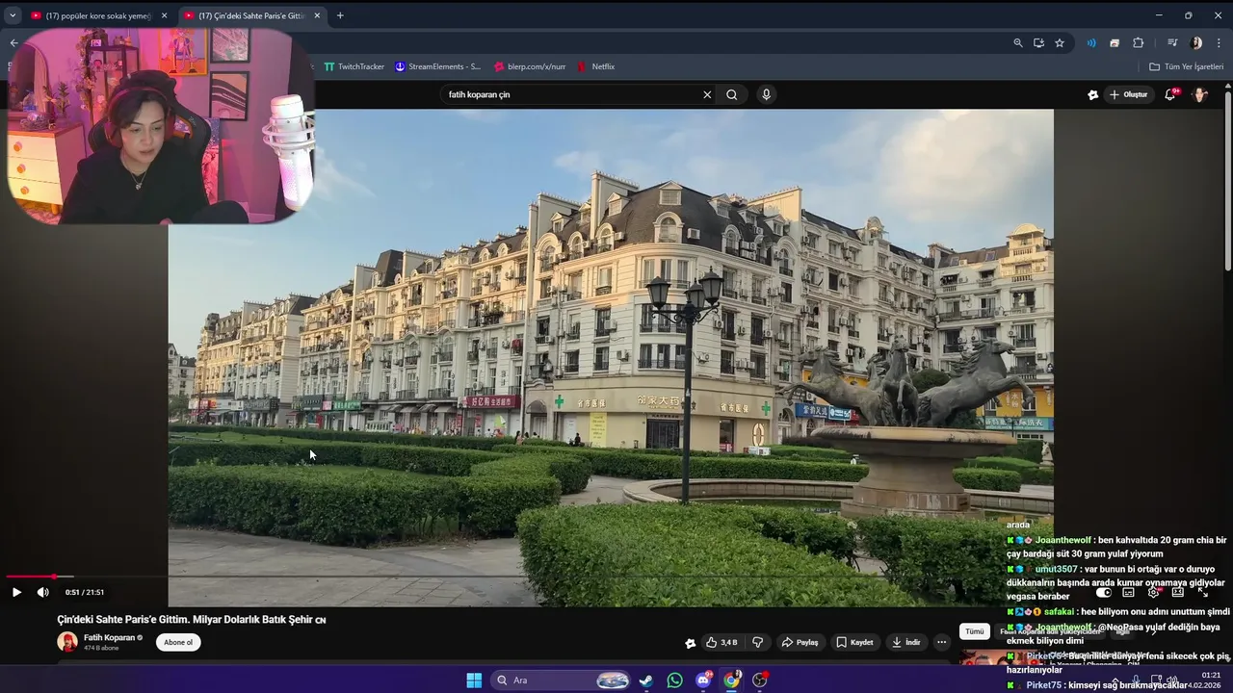Zoom icon in the Chrome address bar
1233x693 pixels.
(1018, 42)
